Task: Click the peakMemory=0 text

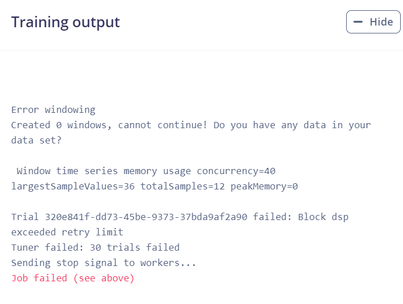Action: (x=264, y=186)
